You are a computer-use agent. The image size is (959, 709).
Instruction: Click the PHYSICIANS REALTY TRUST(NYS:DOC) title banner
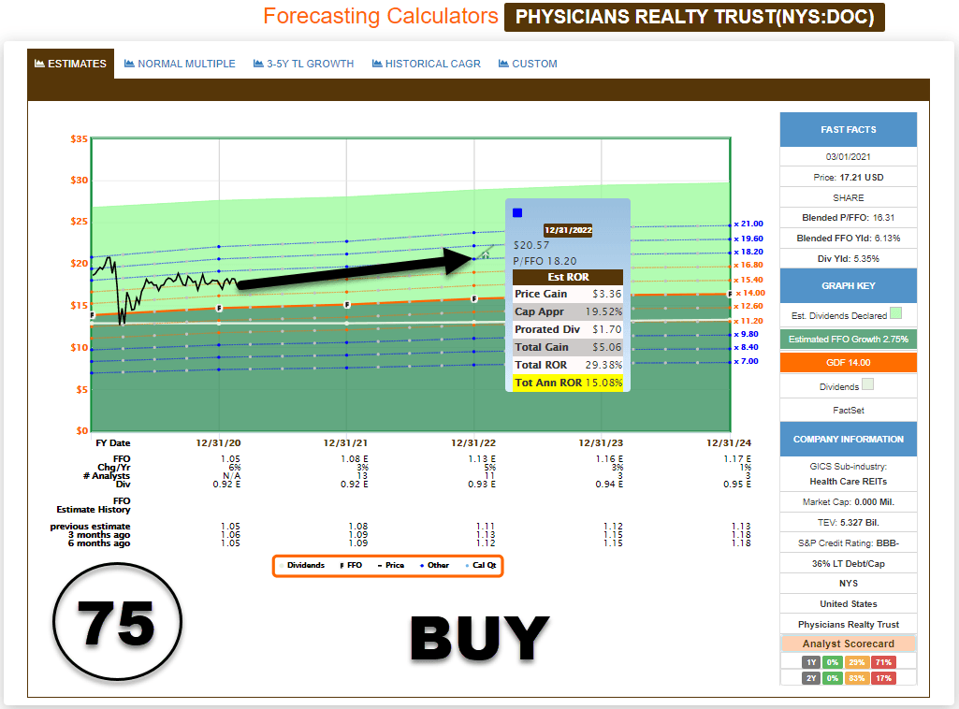pos(694,17)
